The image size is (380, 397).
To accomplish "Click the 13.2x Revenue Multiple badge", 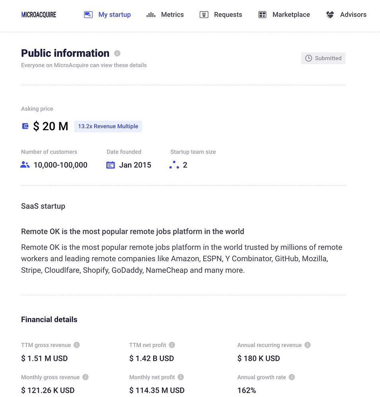I will pyautogui.click(x=108, y=126).
